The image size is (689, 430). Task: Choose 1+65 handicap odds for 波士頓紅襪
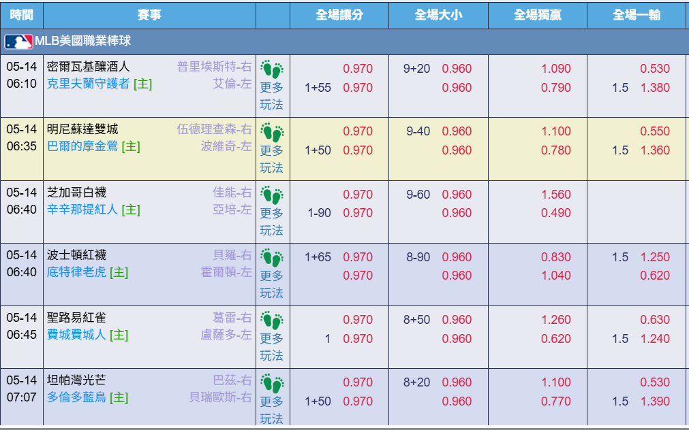pos(358,257)
